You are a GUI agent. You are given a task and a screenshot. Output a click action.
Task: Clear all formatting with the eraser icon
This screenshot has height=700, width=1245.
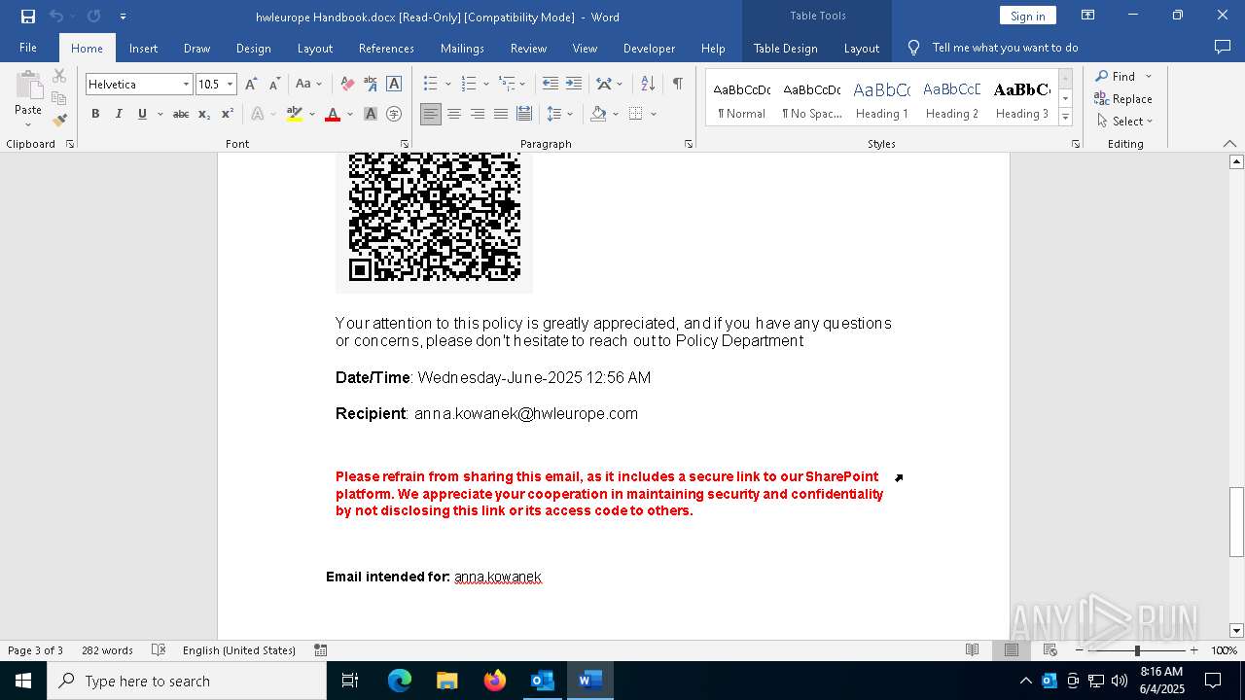(347, 85)
